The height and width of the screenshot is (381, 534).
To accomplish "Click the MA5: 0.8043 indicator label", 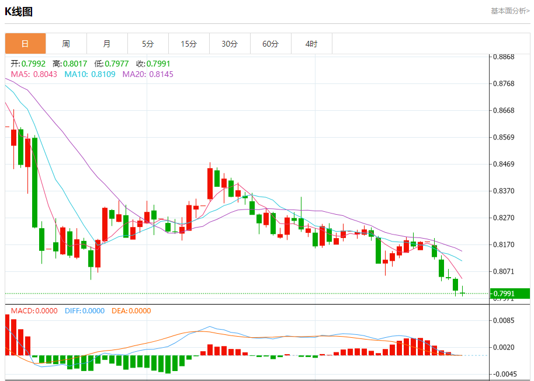I will point(34,74).
